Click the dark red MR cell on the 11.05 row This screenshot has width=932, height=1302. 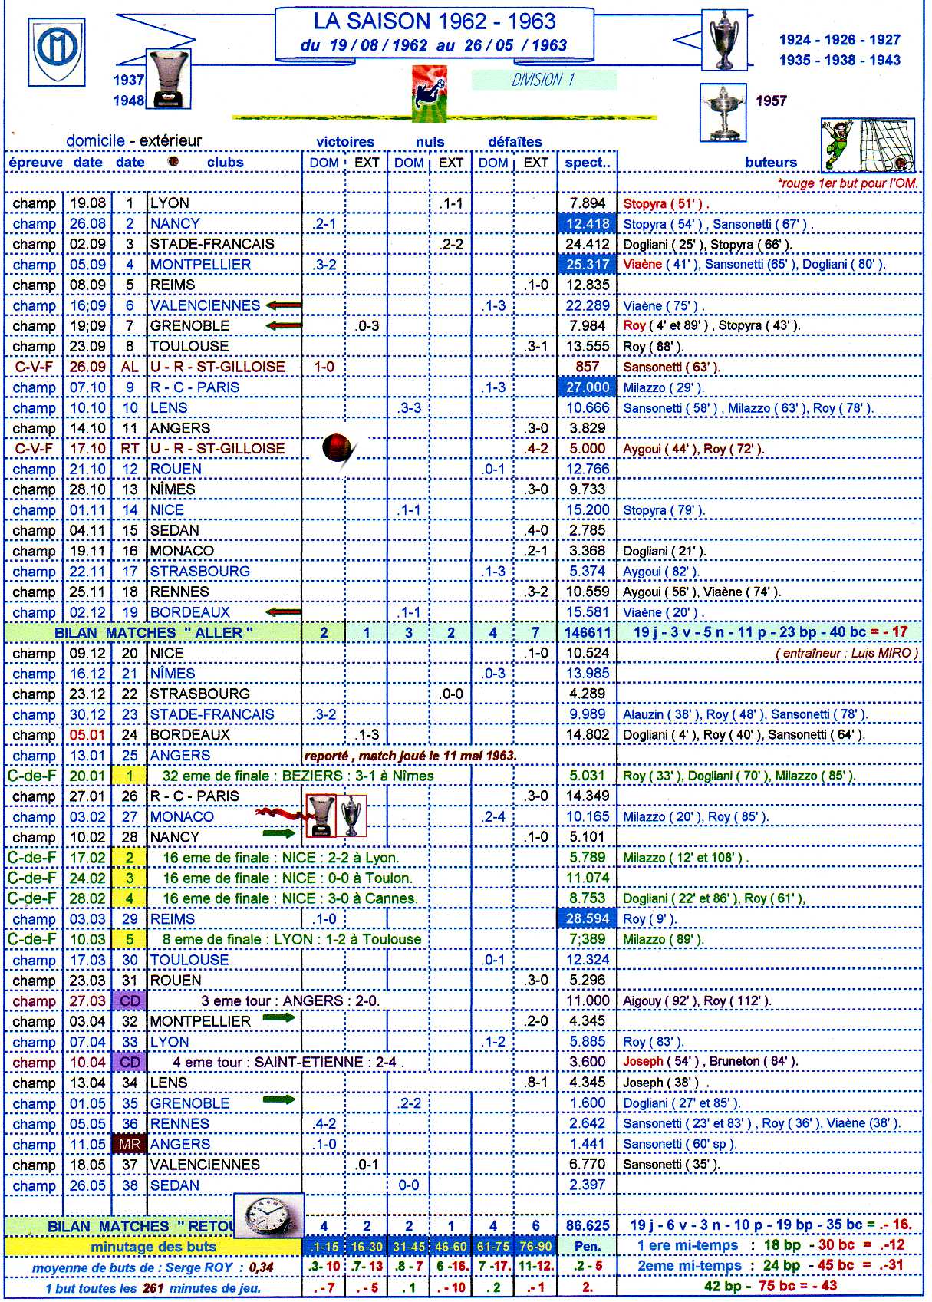click(x=130, y=1145)
